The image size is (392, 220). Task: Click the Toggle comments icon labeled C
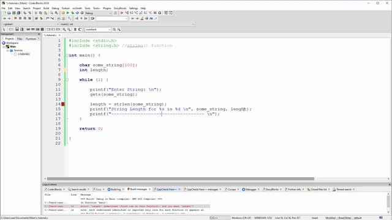80,29
